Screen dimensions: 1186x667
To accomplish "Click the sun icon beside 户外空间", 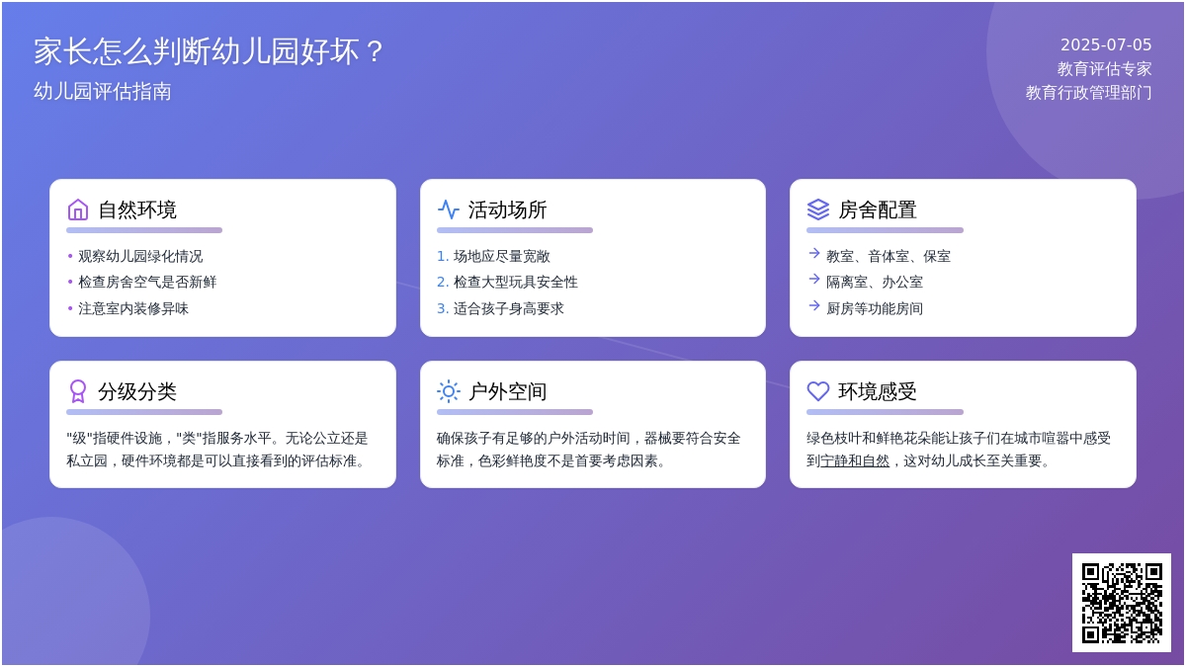I will click(x=449, y=391).
